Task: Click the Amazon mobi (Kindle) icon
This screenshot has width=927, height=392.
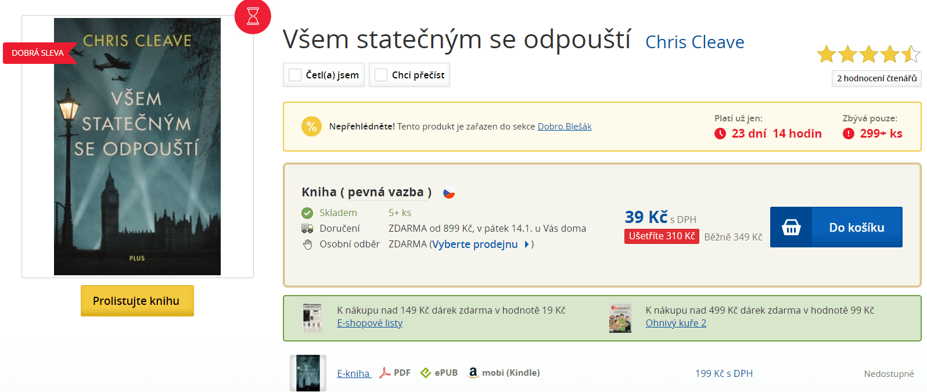Action: 473,372
